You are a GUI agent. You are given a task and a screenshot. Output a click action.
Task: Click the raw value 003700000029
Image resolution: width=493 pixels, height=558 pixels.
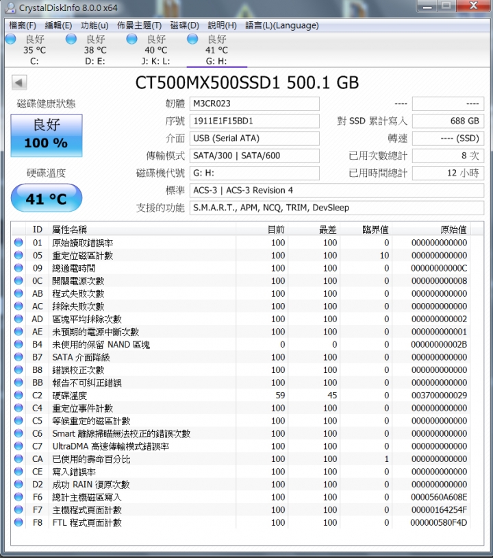(x=439, y=396)
